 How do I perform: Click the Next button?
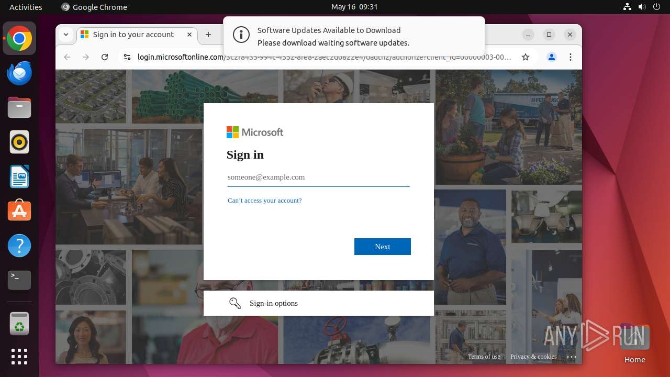click(x=383, y=247)
